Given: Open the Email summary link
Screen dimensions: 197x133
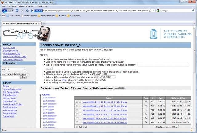Looking at the screenshot, I should coord(10,107).
